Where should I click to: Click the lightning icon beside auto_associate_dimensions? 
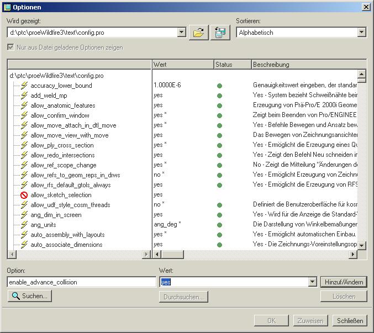(24, 245)
